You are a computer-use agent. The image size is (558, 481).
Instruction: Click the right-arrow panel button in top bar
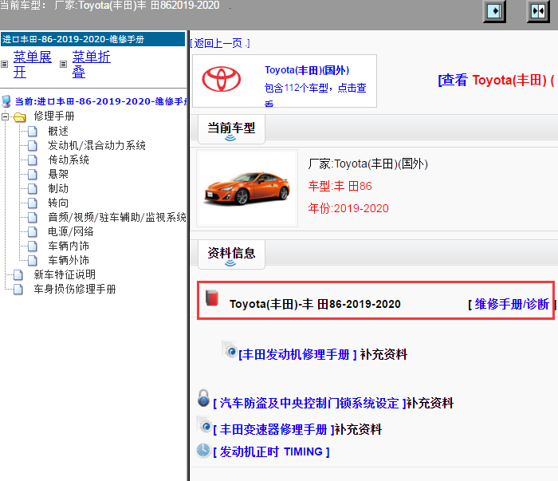pyautogui.click(x=494, y=11)
